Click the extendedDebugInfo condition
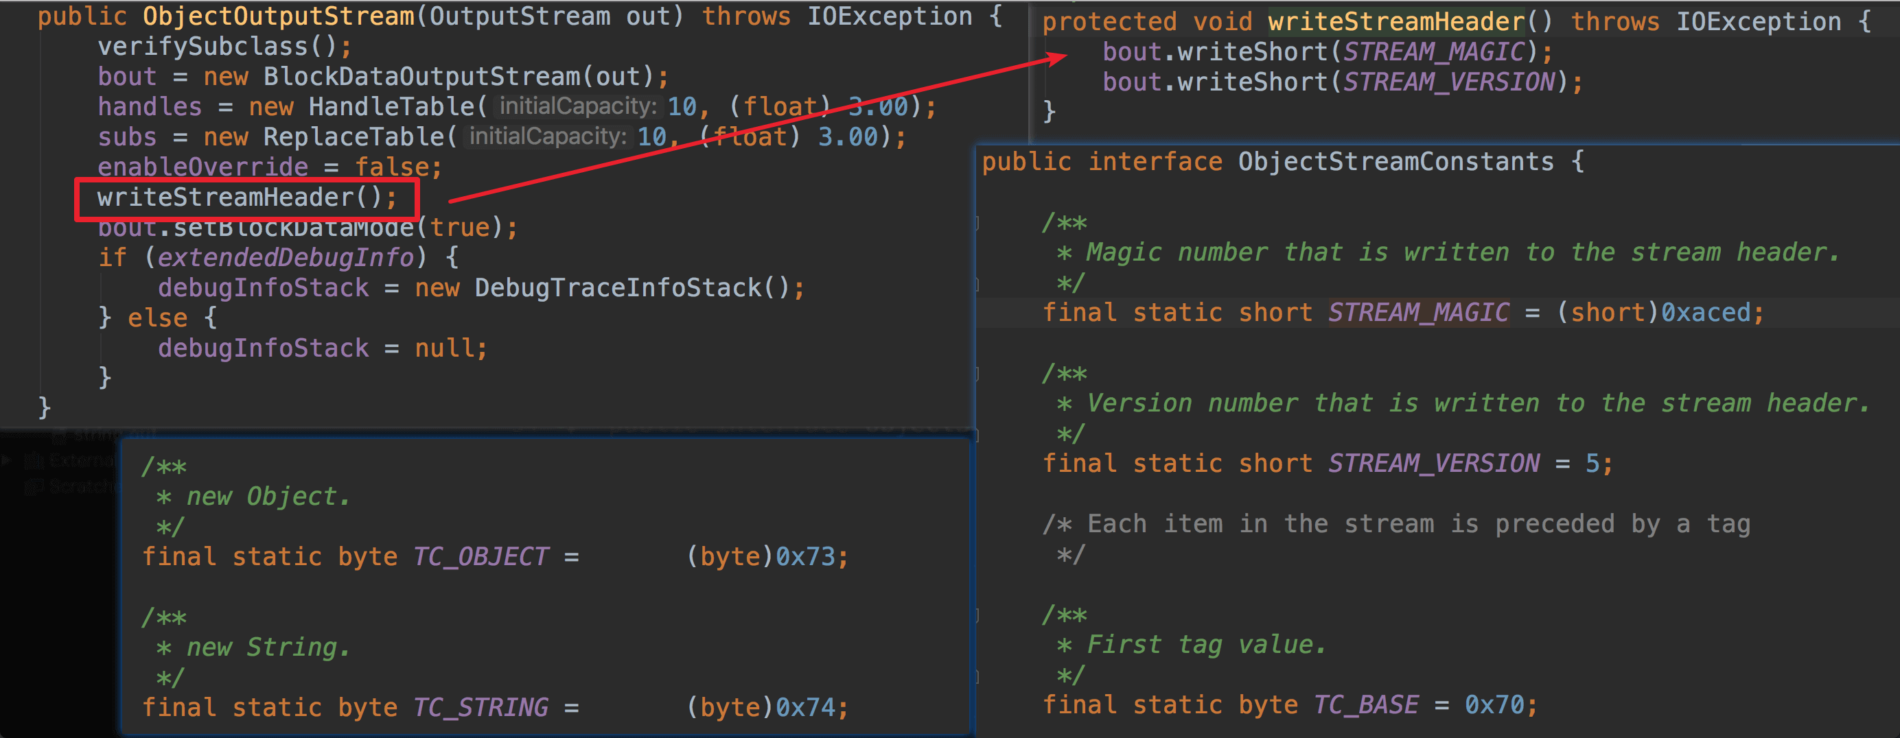Viewport: 1900px width, 738px height. coord(286,258)
